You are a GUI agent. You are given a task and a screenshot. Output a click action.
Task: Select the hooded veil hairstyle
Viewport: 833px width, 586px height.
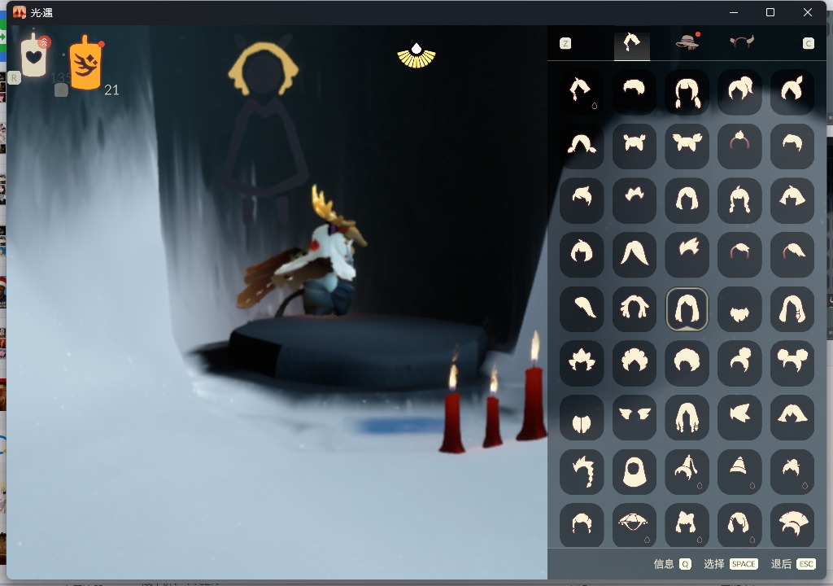tap(634, 470)
